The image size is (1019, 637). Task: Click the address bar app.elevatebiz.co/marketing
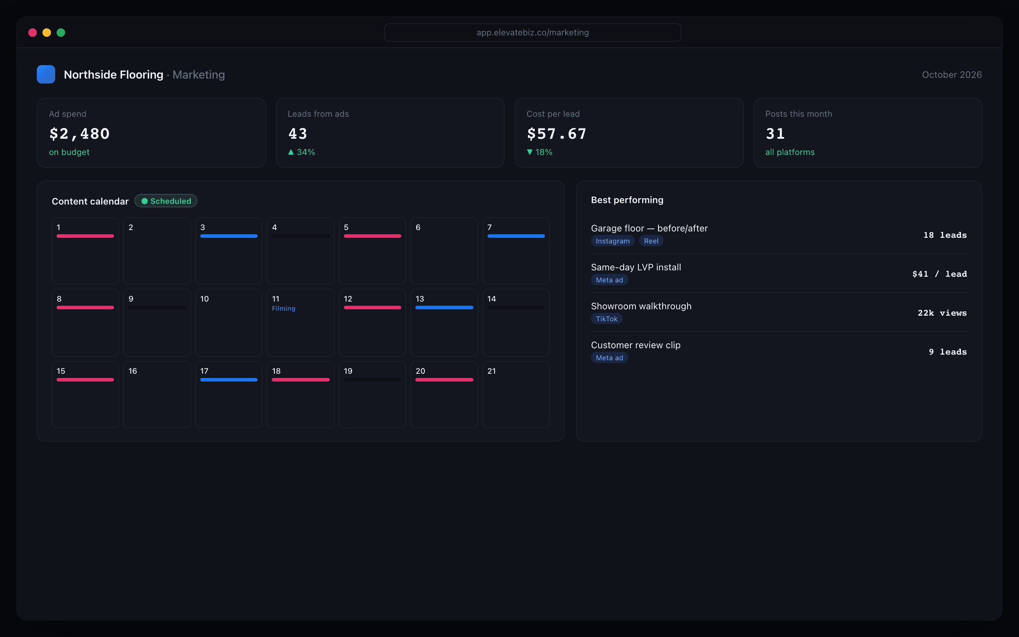(x=532, y=33)
